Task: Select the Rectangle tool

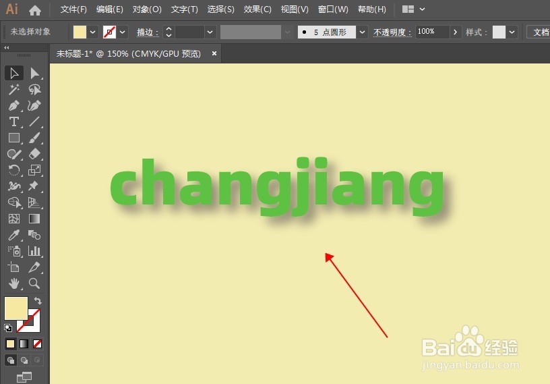Action: [x=14, y=138]
